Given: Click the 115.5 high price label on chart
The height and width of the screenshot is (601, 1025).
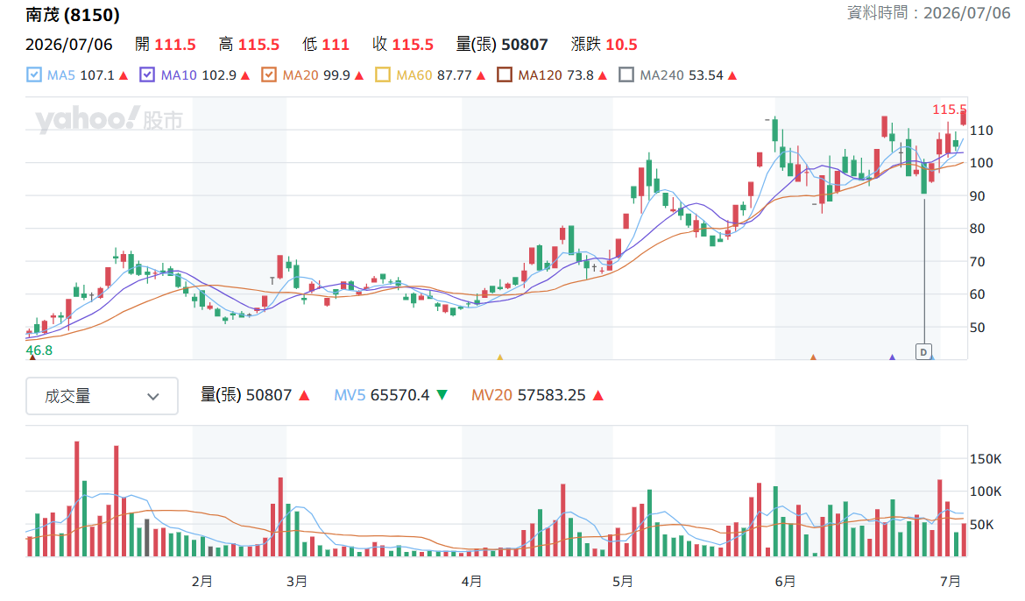Looking at the screenshot, I should (x=949, y=110).
